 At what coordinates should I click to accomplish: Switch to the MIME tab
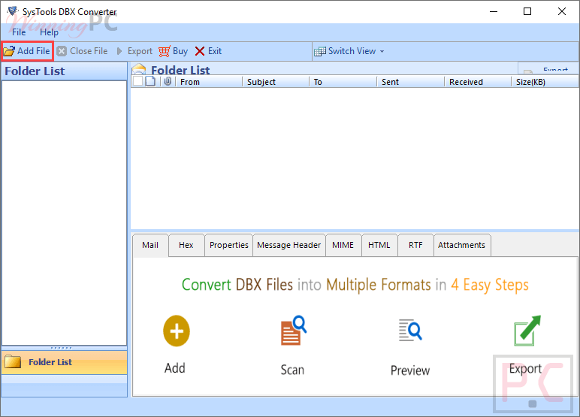(343, 245)
